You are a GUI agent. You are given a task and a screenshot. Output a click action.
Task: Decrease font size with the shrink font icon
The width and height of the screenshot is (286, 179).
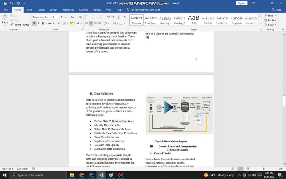[x=66, y=17]
